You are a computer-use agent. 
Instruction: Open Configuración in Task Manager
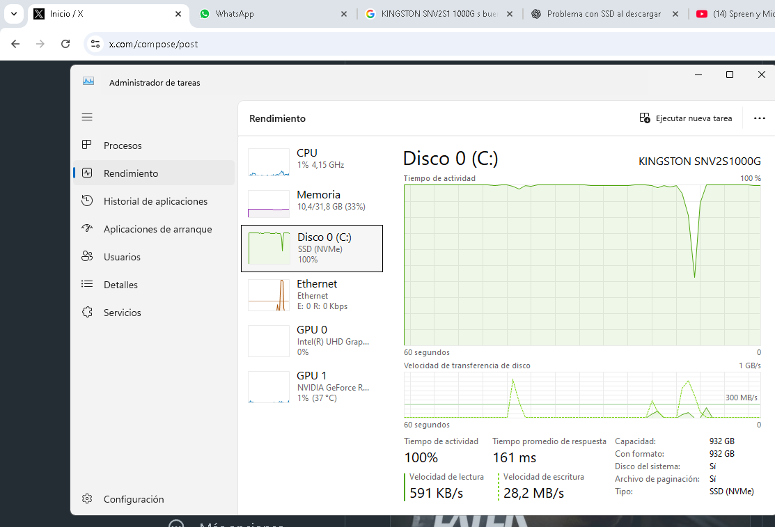click(x=154, y=499)
